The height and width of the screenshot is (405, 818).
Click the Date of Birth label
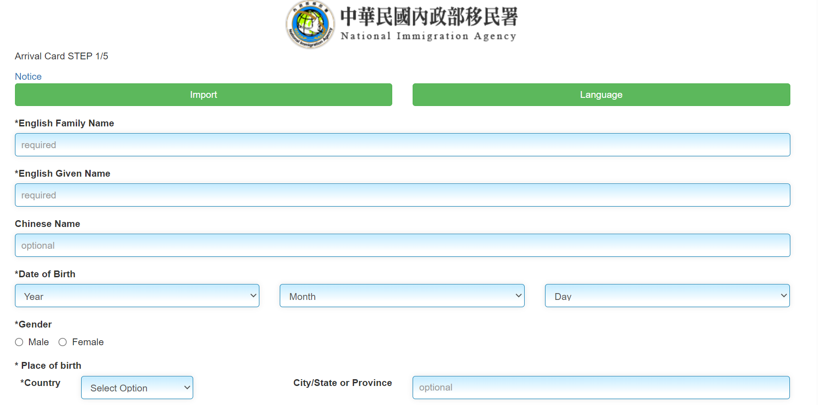click(45, 274)
